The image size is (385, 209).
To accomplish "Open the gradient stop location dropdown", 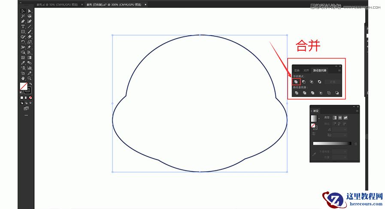I will 345,157.
